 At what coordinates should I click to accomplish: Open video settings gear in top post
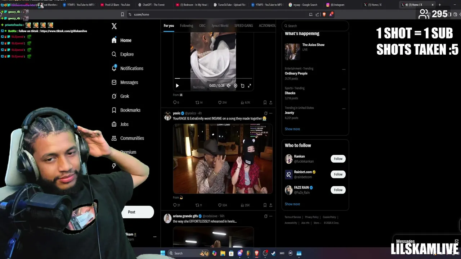(x=236, y=86)
